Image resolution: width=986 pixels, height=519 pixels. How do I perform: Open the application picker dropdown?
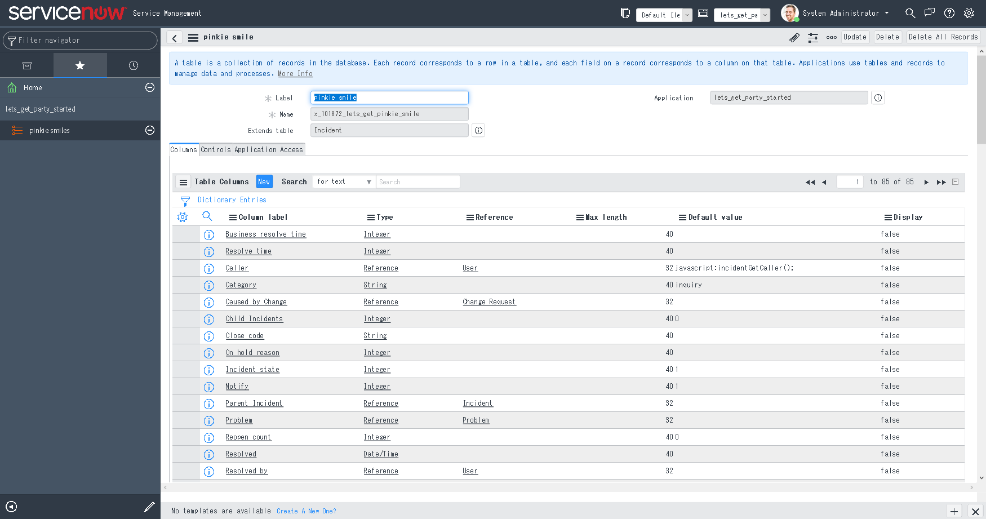pyautogui.click(x=764, y=15)
